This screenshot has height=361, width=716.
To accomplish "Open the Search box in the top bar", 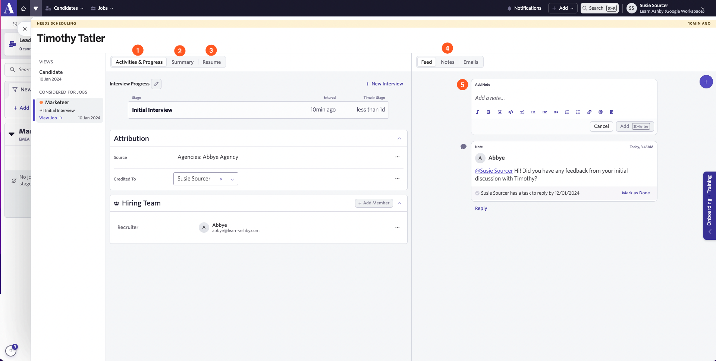I will point(599,8).
